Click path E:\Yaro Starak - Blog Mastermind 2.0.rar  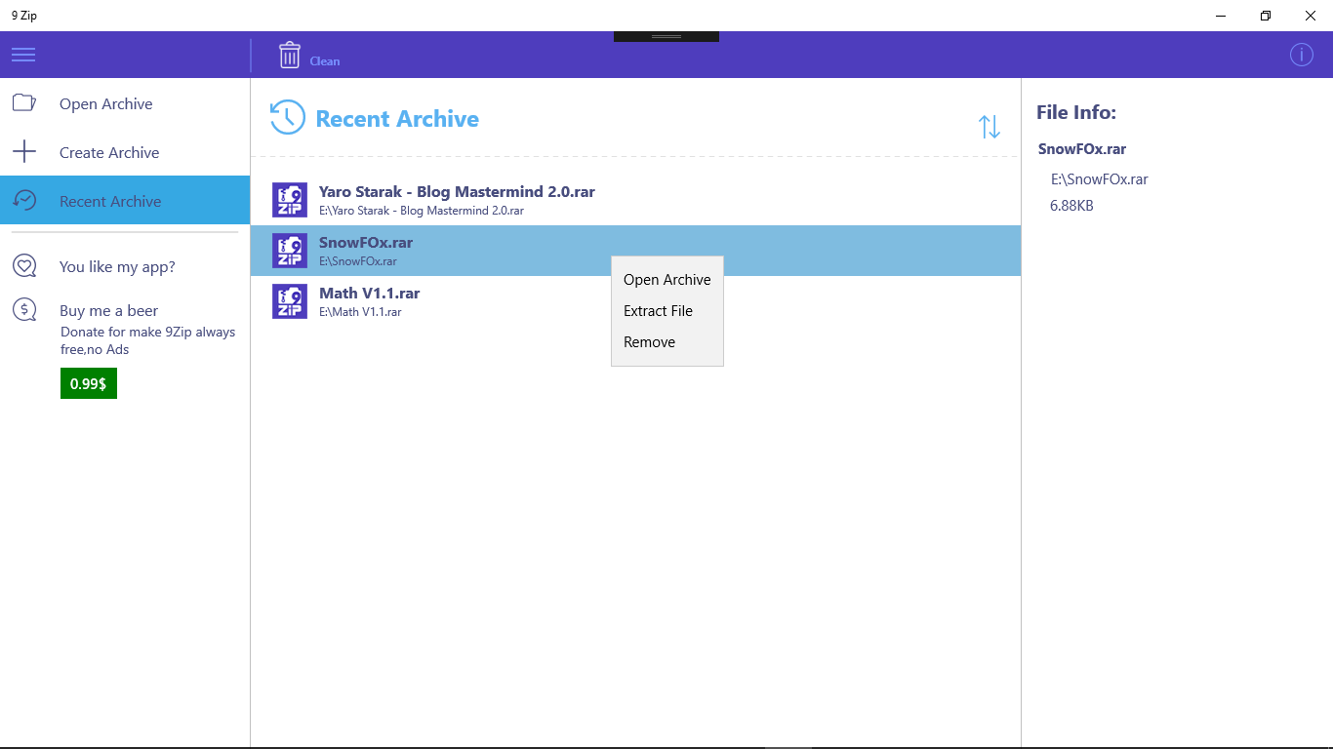click(x=422, y=211)
